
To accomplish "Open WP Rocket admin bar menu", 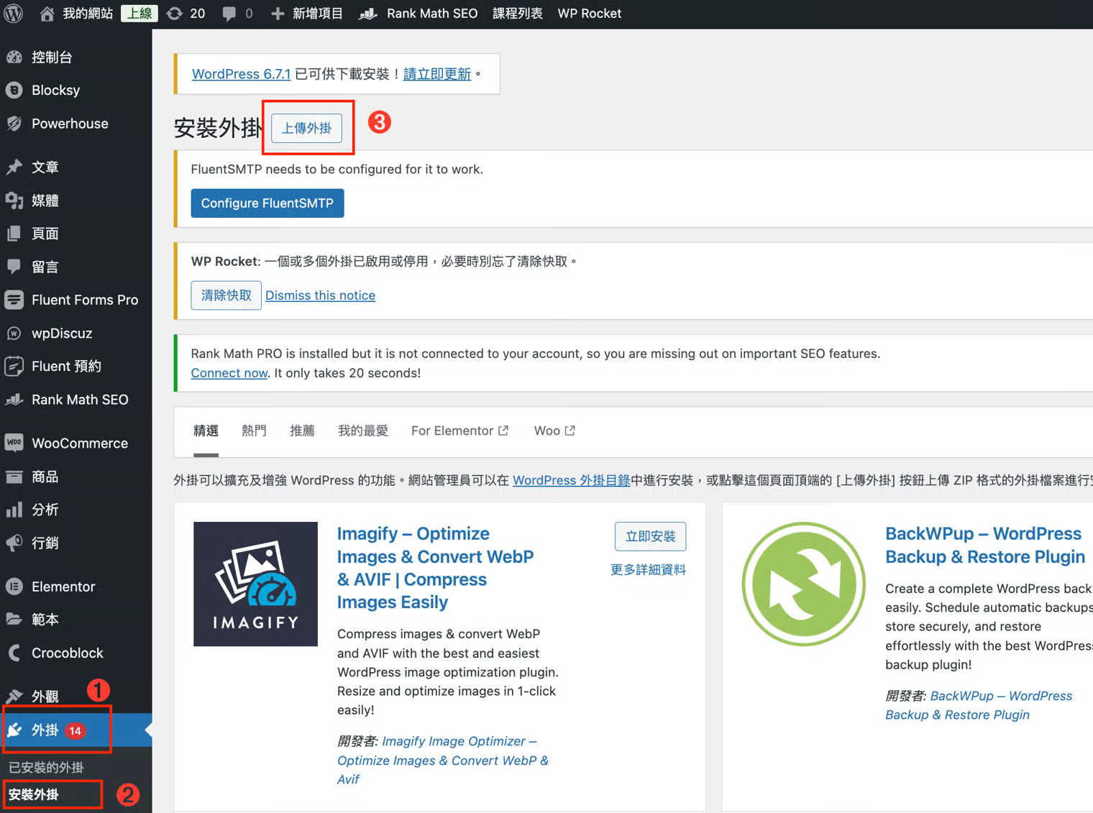I will 590,14.
